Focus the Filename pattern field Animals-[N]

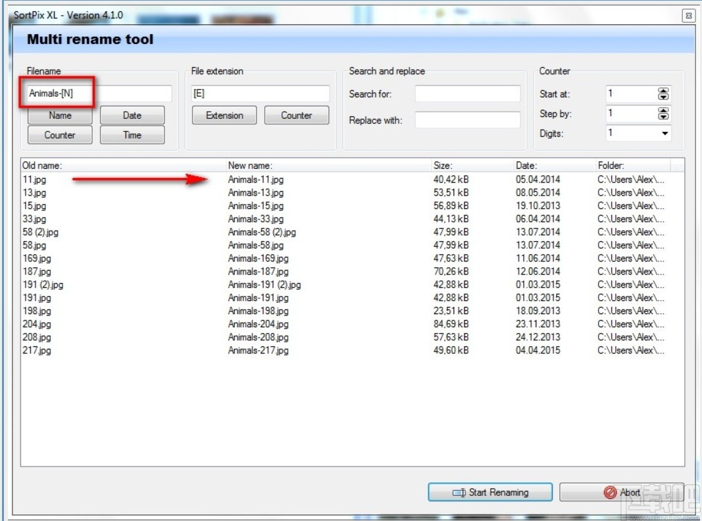[x=99, y=93]
